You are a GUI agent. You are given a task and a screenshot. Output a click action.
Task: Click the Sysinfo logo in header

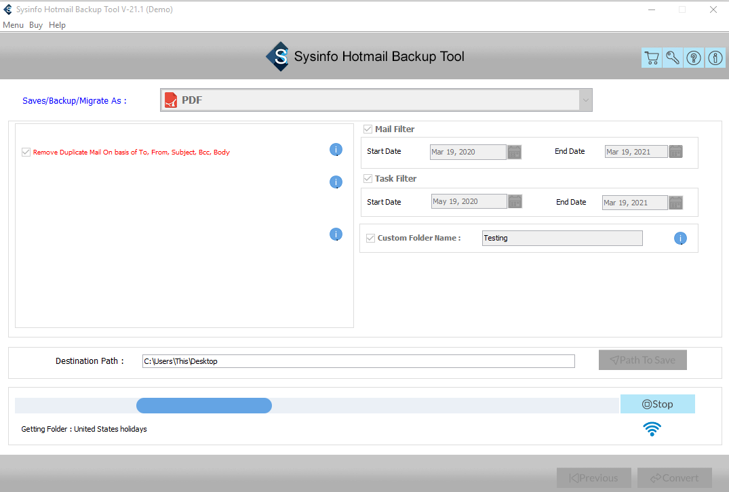click(x=278, y=57)
